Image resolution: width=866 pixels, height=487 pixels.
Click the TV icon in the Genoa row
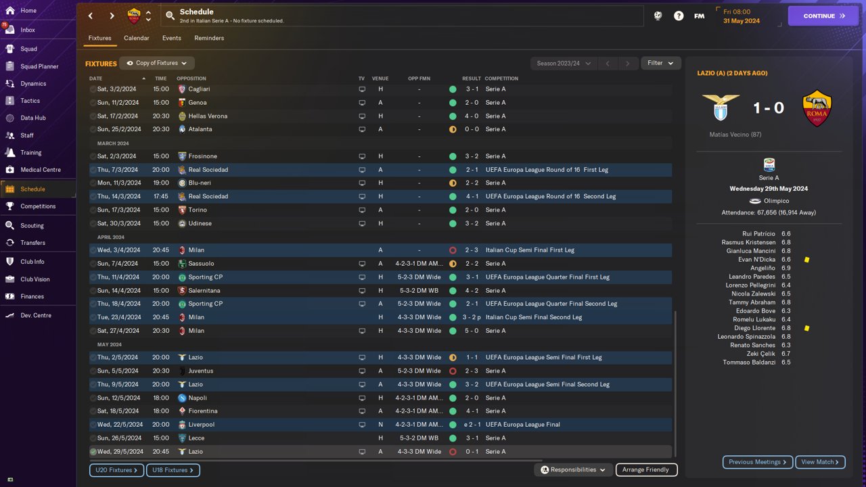362,103
